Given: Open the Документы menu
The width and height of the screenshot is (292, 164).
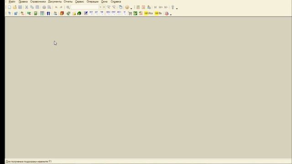Looking at the screenshot, I should tap(55, 2).
